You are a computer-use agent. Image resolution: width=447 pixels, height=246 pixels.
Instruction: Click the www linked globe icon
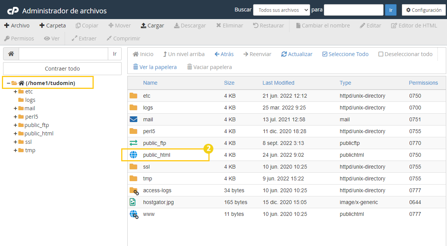point(134,214)
